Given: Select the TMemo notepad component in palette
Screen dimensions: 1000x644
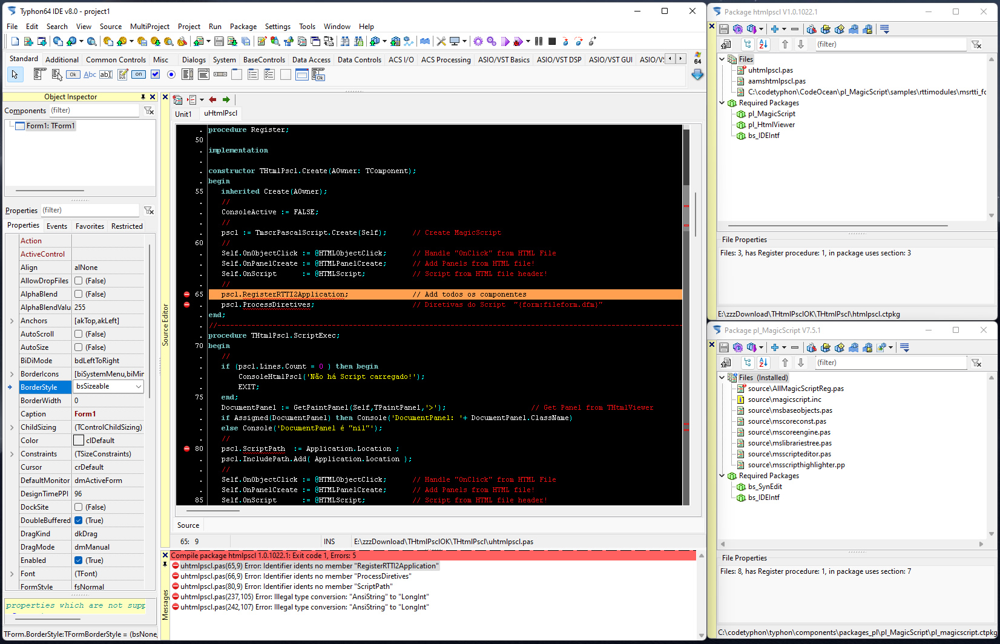Looking at the screenshot, I should tap(122, 74).
